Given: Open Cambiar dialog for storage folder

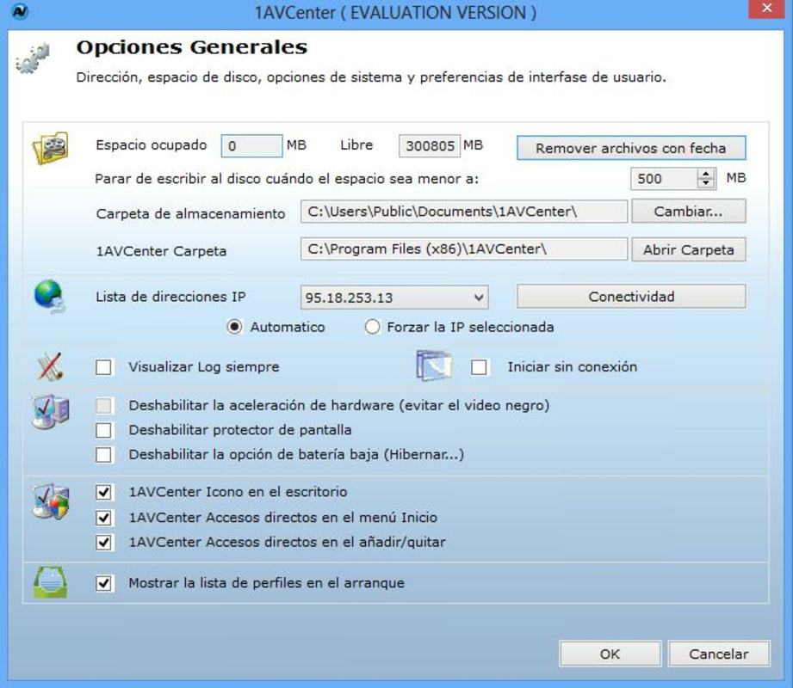Looking at the screenshot, I should click(687, 212).
